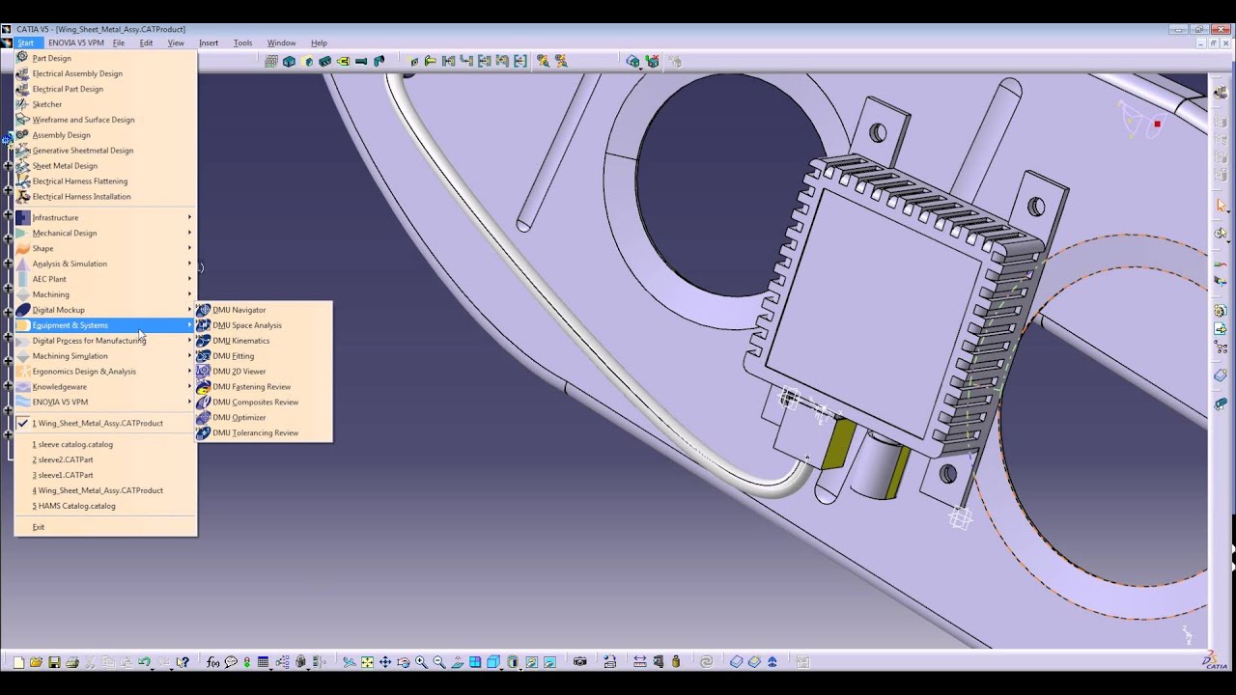Click the Normal View icon
Viewport: 1236px width, 695px height.
tap(457, 662)
